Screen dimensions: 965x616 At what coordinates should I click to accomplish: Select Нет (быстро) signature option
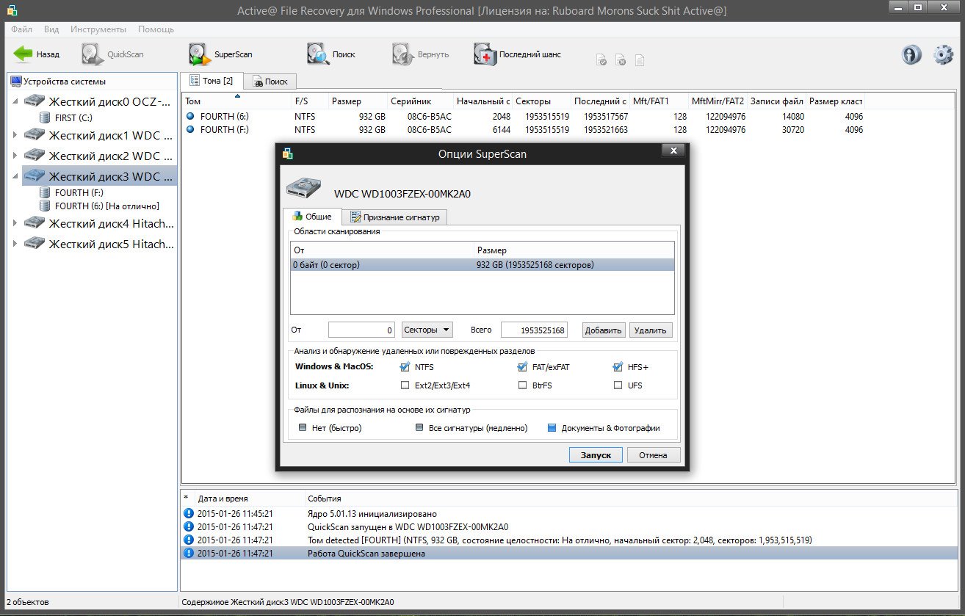[x=302, y=427]
